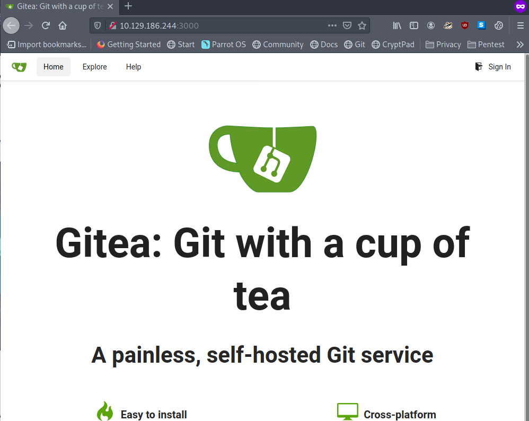Bookmark this page with the star icon
529x421 pixels.
(x=362, y=25)
